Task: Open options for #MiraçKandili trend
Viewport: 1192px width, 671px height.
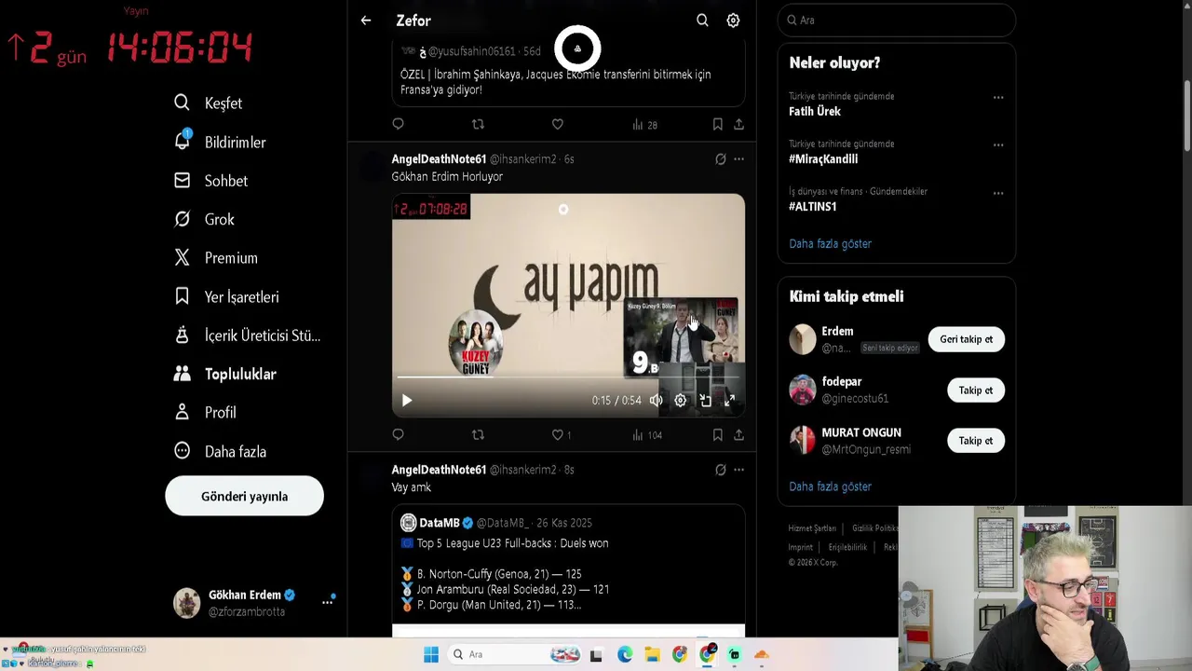Action: point(998,144)
